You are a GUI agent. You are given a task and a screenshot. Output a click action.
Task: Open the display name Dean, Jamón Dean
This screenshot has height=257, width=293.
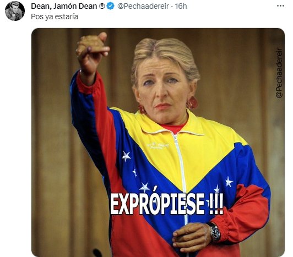click(x=64, y=7)
